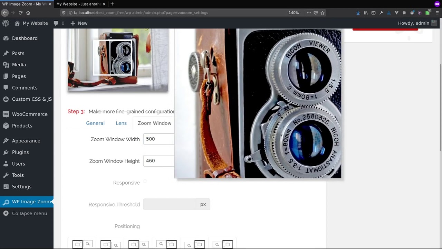Switch to the General tab

click(x=95, y=123)
